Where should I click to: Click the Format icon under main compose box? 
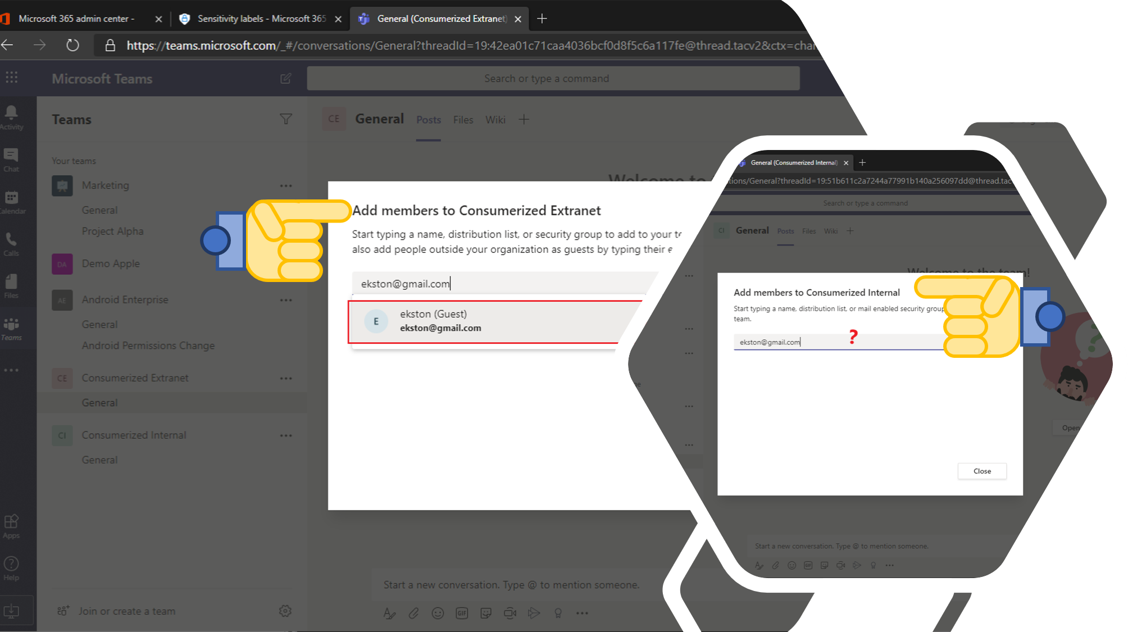click(x=389, y=613)
